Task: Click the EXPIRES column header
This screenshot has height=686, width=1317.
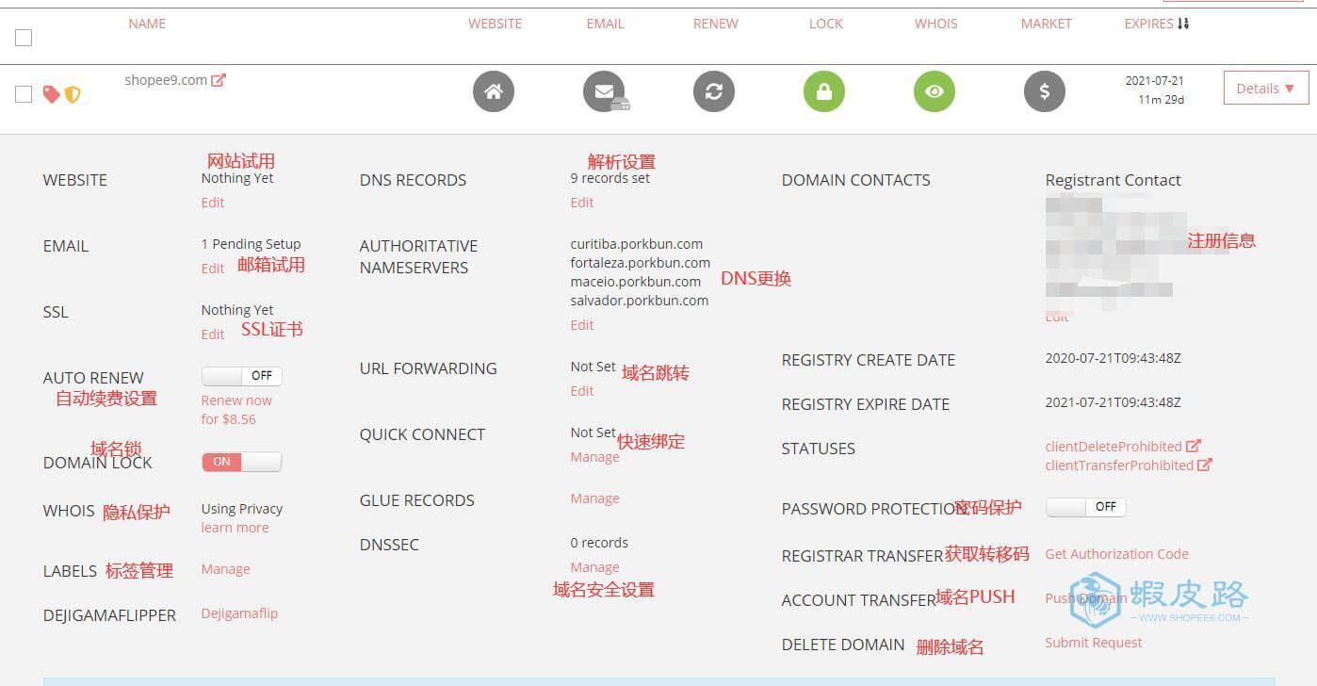Action: click(1148, 24)
